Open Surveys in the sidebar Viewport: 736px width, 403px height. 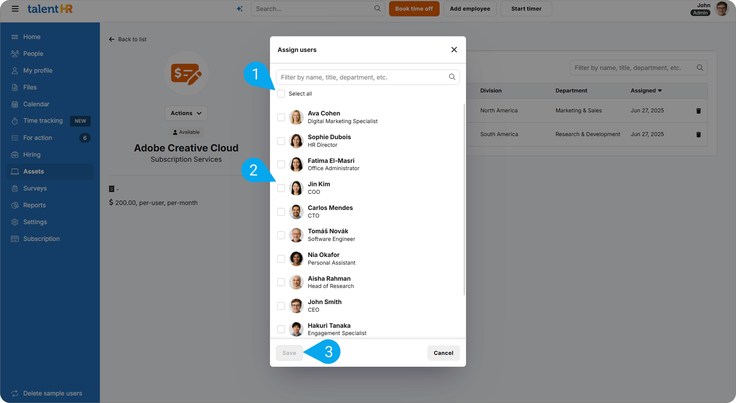click(x=50, y=188)
